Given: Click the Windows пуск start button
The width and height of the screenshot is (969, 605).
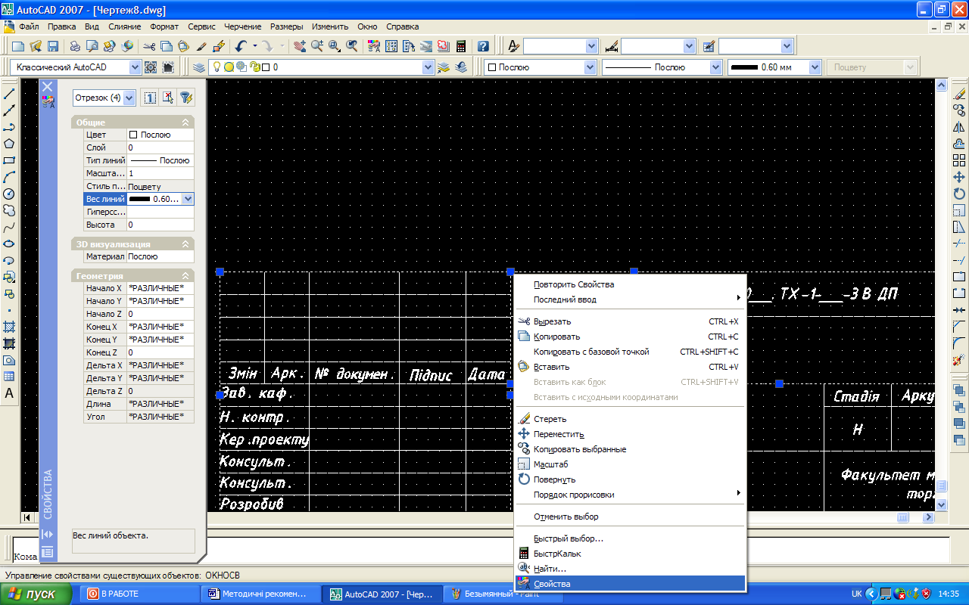Looking at the screenshot, I should (x=36, y=594).
